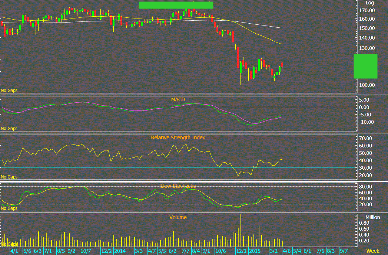Click the 10/6 date on the time axis
The image size is (388, 255).
point(220,251)
